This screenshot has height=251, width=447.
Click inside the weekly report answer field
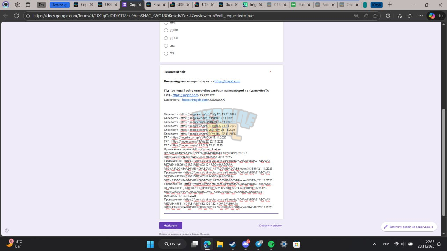[x=221, y=161]
